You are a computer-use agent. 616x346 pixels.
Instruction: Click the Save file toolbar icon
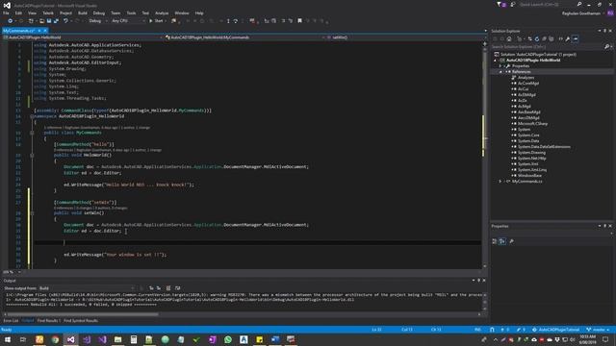point(49,21)
